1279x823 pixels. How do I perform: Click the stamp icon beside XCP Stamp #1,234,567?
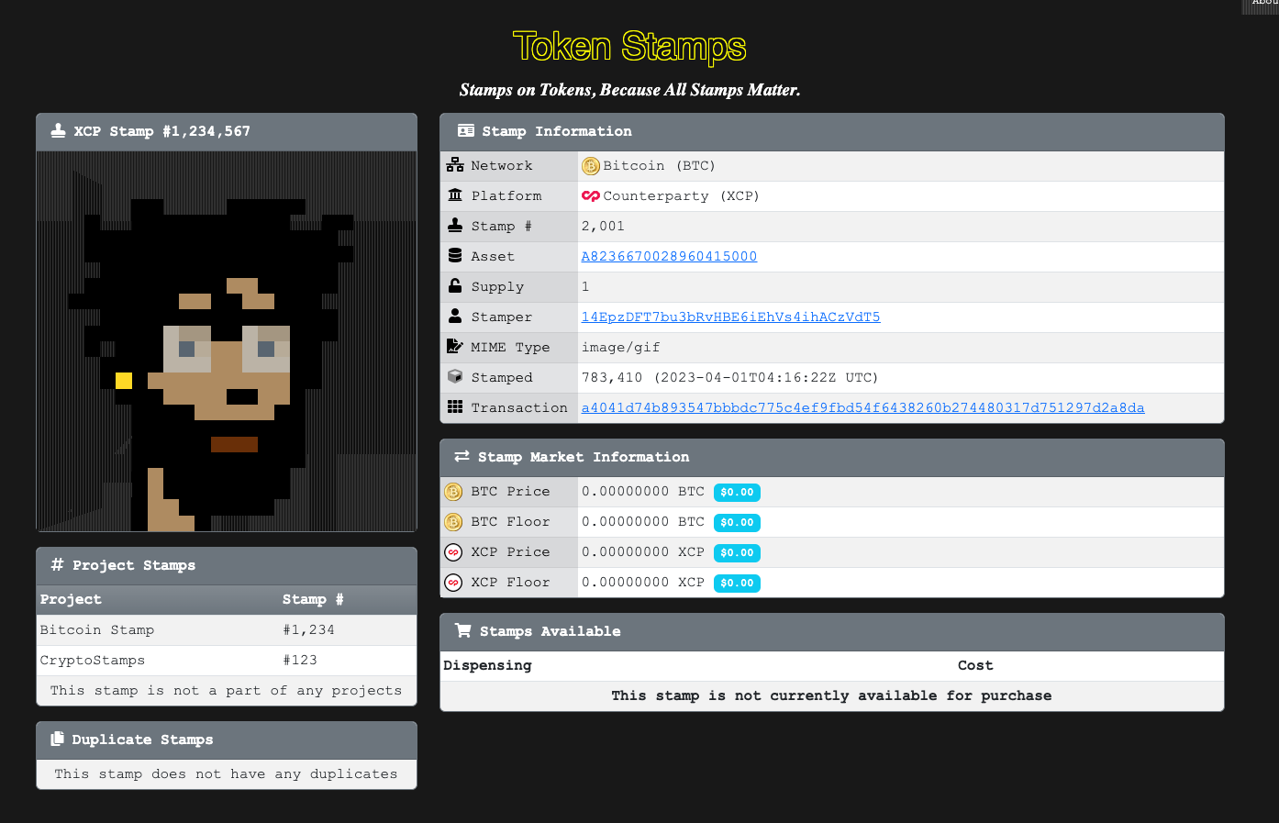coord(58,130)
